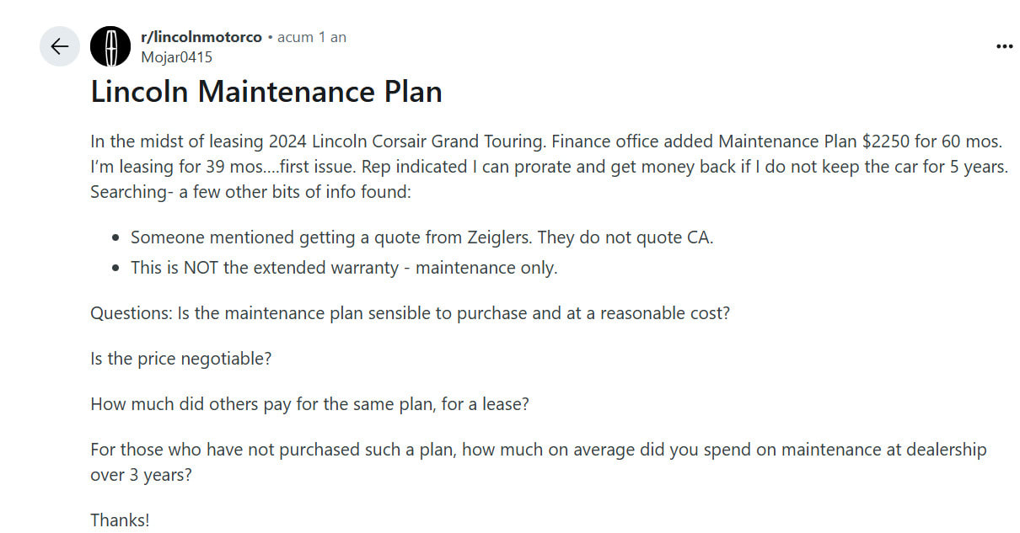1020x533 pixels.
Task: Select the bullet point about Zeiglers quote
Action: point(421,237)
